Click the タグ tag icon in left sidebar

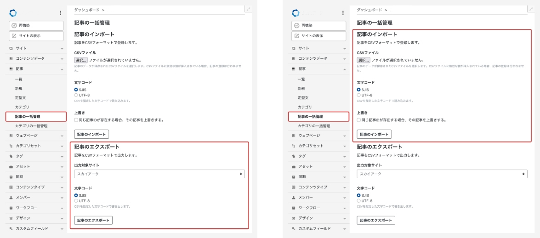(11, 156)
